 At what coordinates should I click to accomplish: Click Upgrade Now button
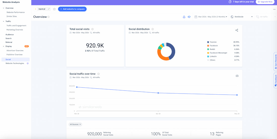coord(265,2)
